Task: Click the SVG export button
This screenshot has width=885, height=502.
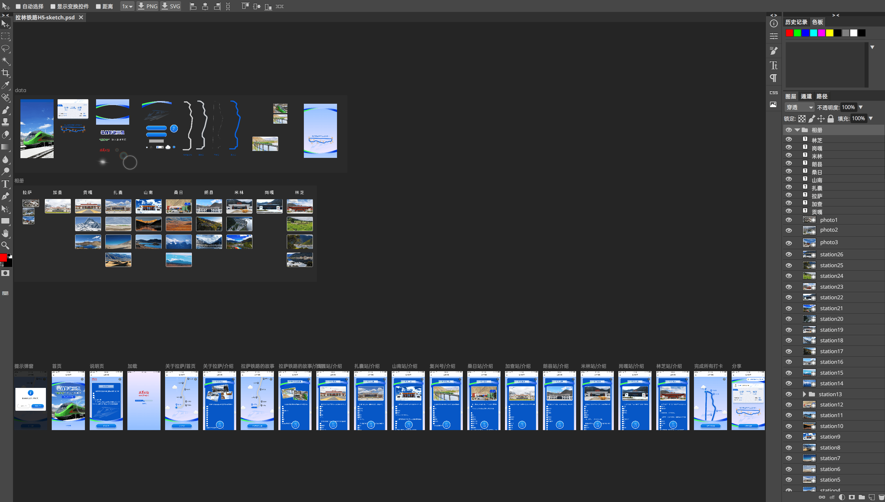Action: pyautogui.click(x=171, y=6)
